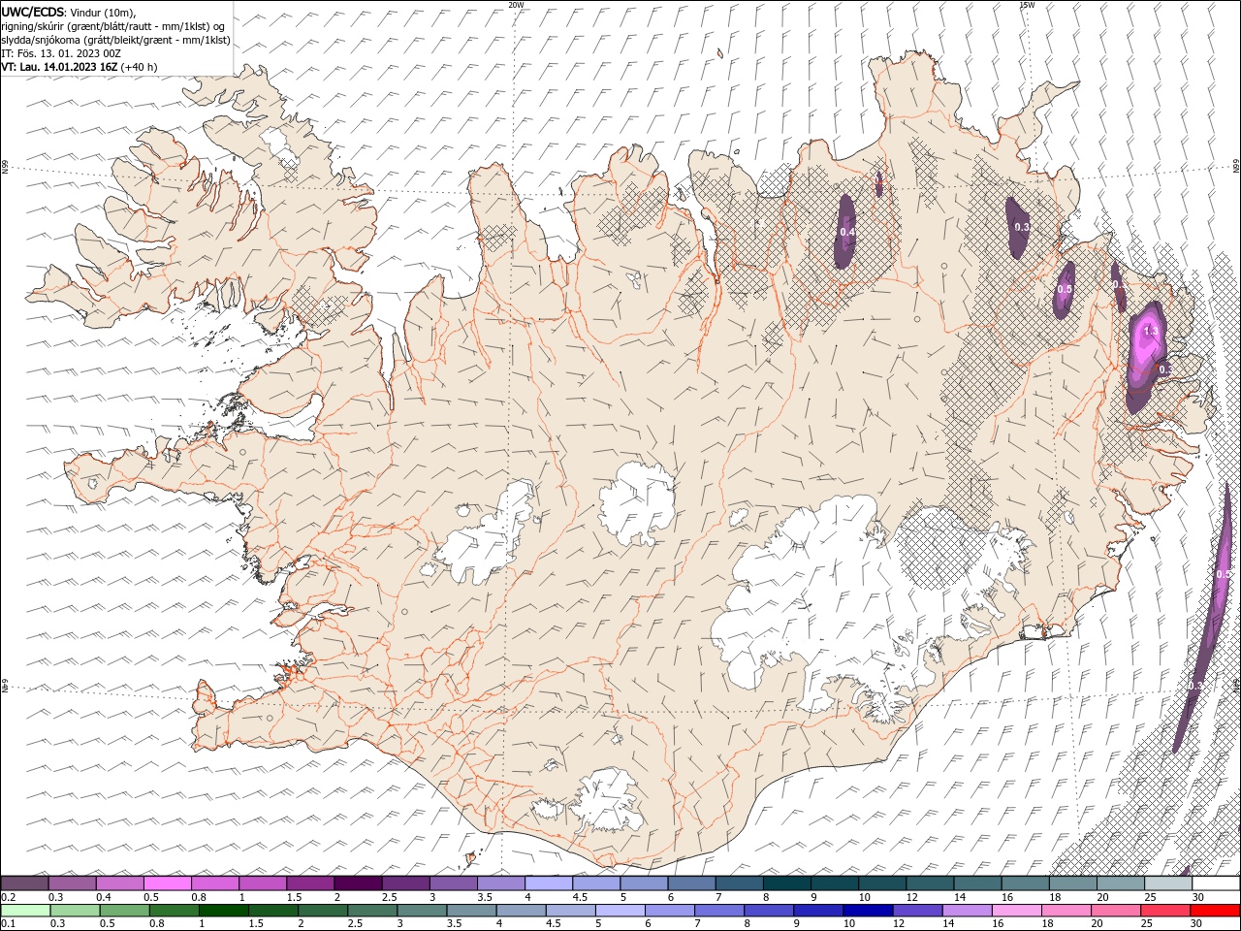Click the 15W longitude label

[1027, 5]
